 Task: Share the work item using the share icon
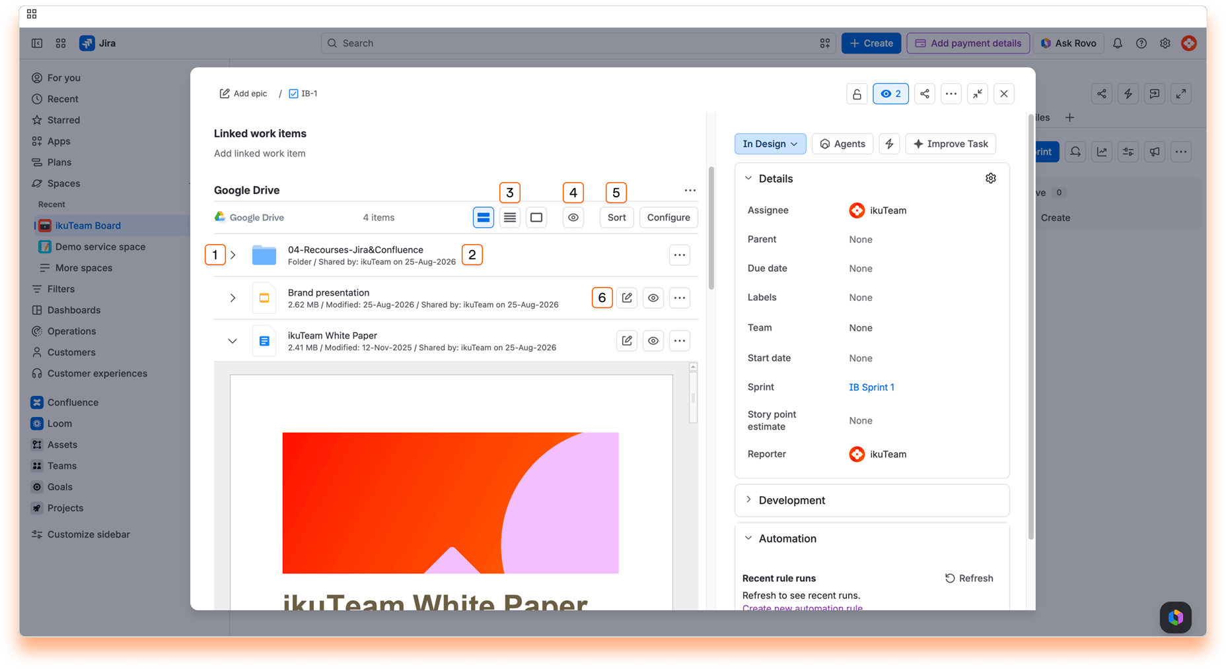pyautogui.click(x=924, y=94)
